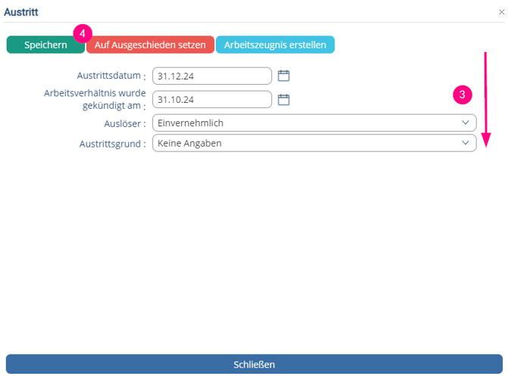Focus the termination date field showing 31.10.24
This screenshot has height=379, width=508.
pyautogui.click(x=212, y=99)
